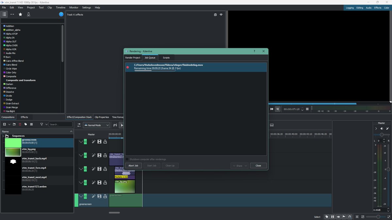Screen dimensions: 392x220
Task: Show favorite effects via star icon
Action: [20, 14]
